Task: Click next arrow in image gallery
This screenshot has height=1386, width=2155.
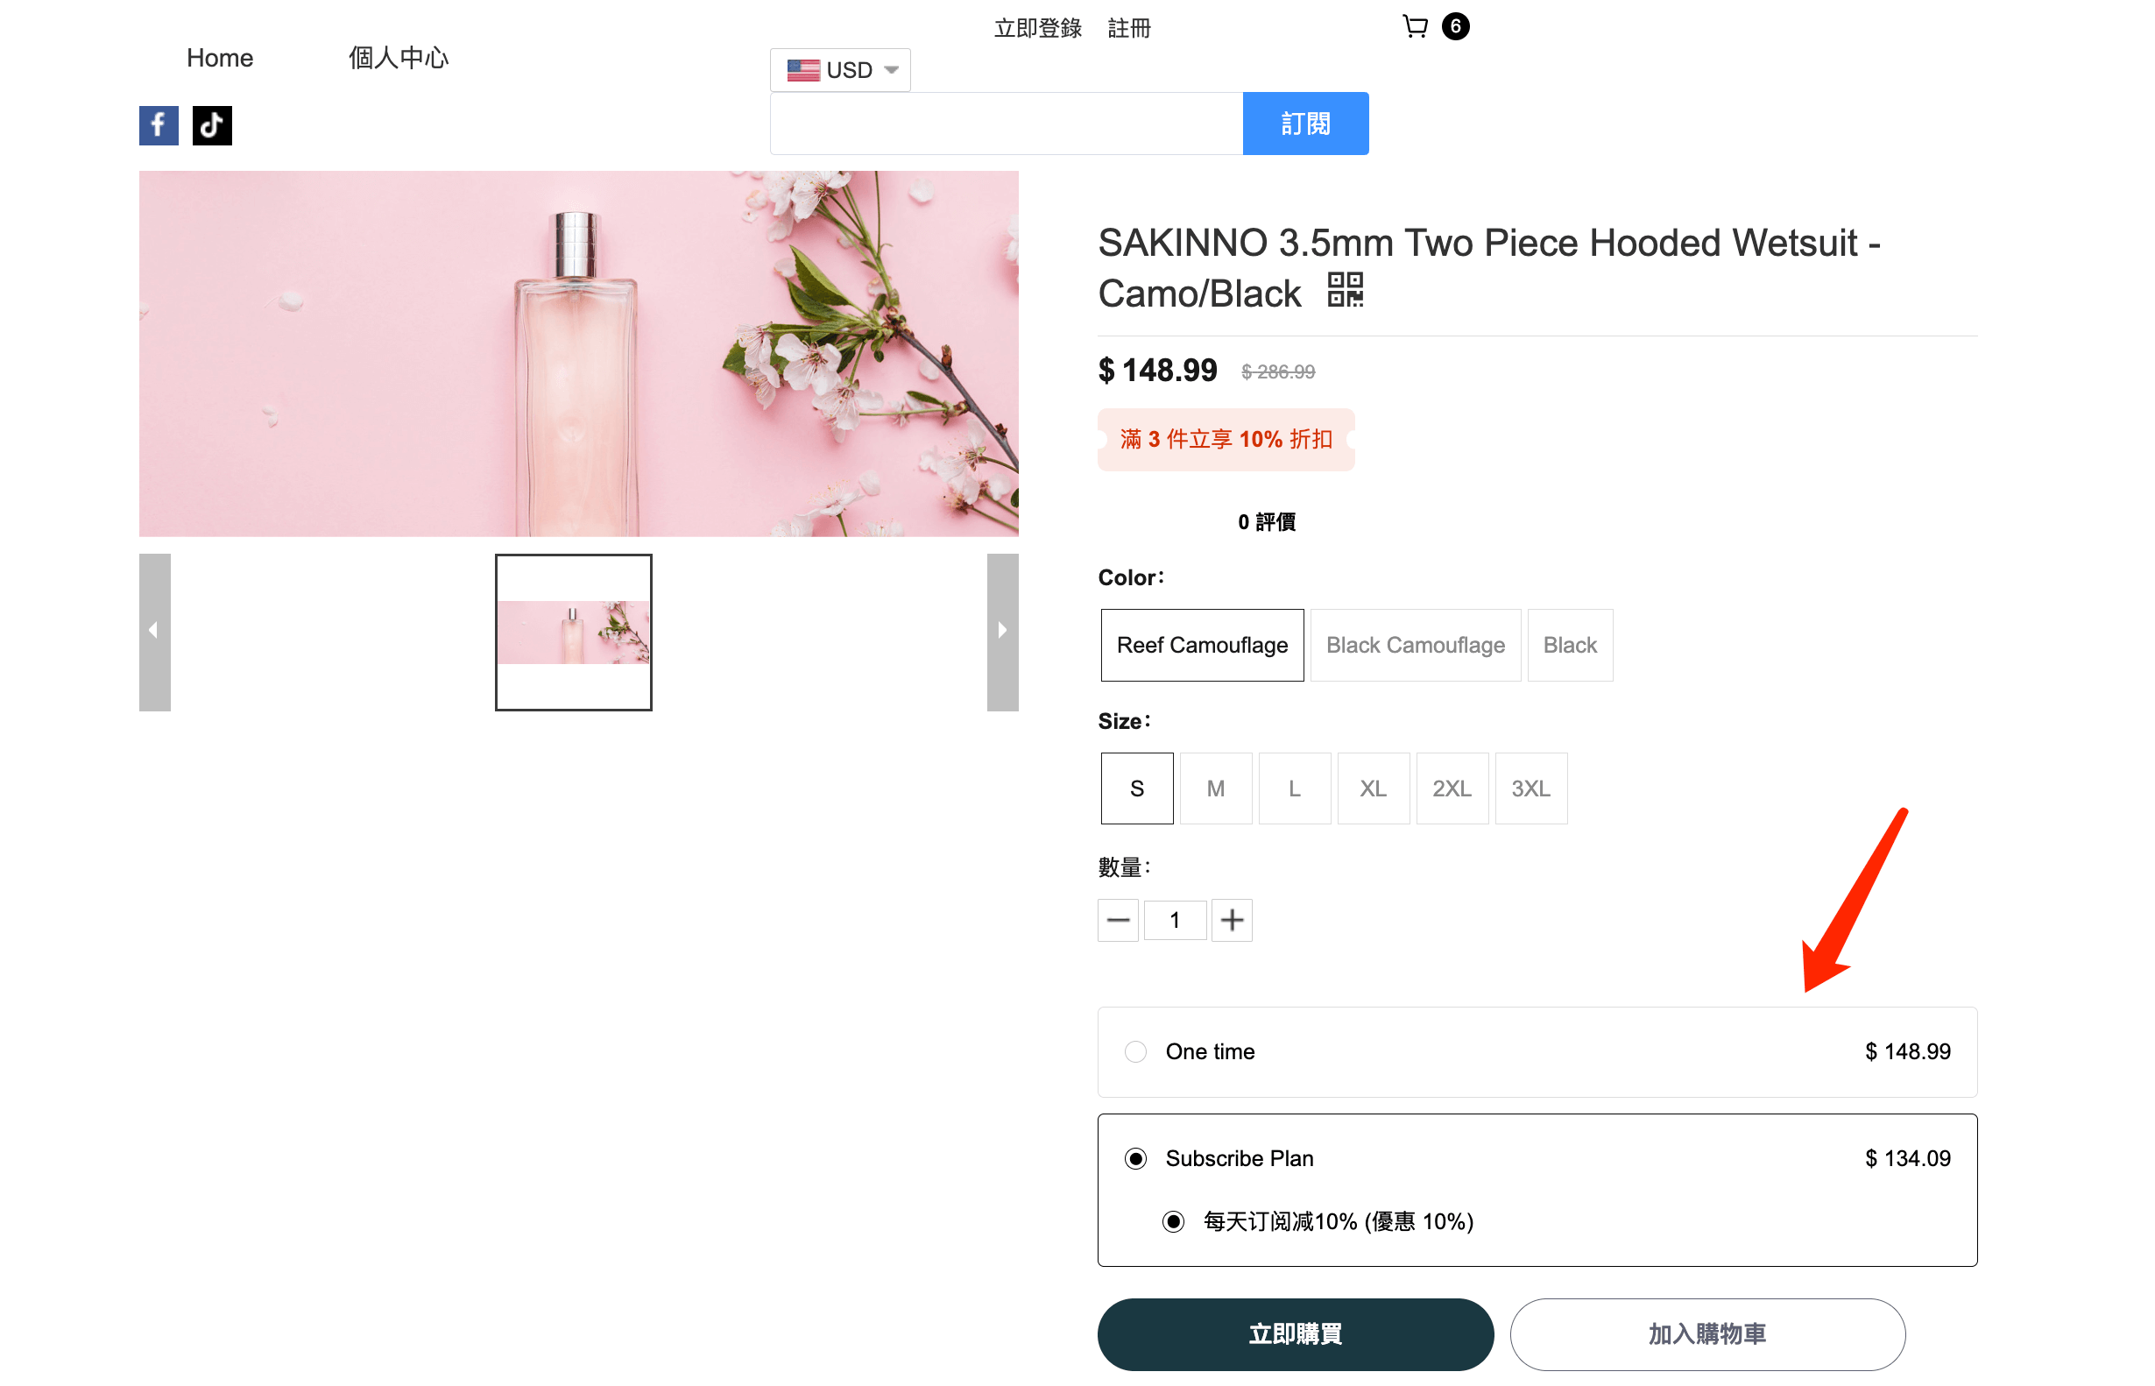Action: coord(1001,632)
